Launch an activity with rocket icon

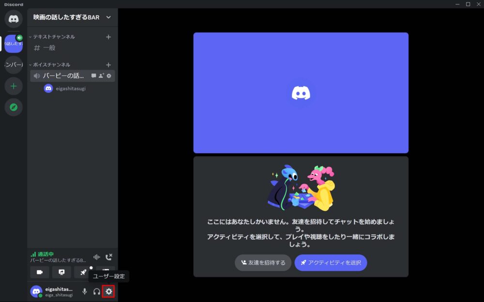(83, 272)
